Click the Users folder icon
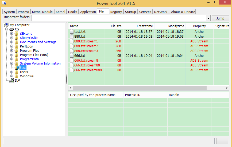This screenshot has height=147, width=232. 16,72
